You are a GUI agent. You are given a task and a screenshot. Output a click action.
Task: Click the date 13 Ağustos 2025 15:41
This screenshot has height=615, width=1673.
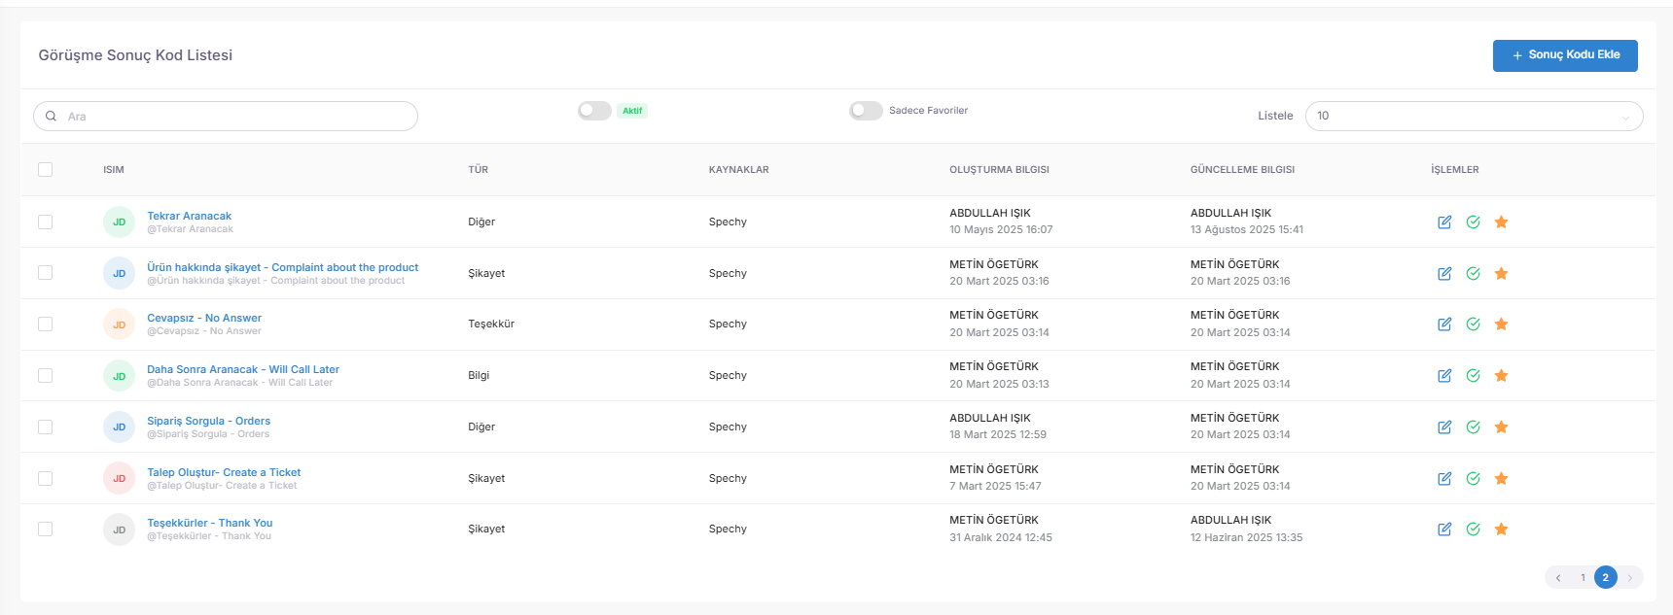[x=1247, y=230]
